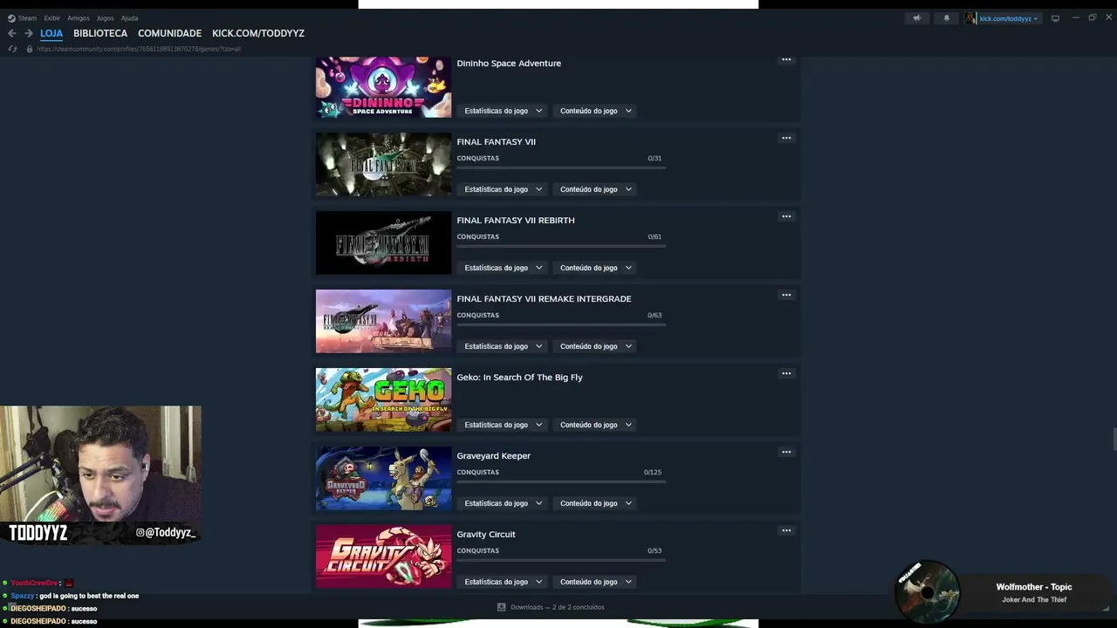Expand Conteúdo do jogo for Dininho Space Adventure
This screenshot has height=628, width=1117.
(596, 111)
